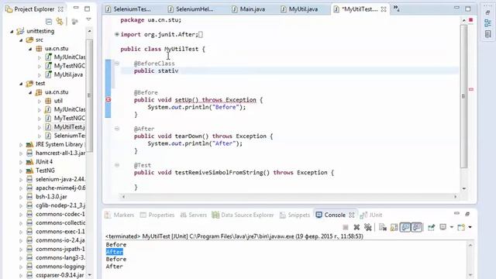496x279 pixels.
Task: Select the Properties tab
Action: (157, 215)
